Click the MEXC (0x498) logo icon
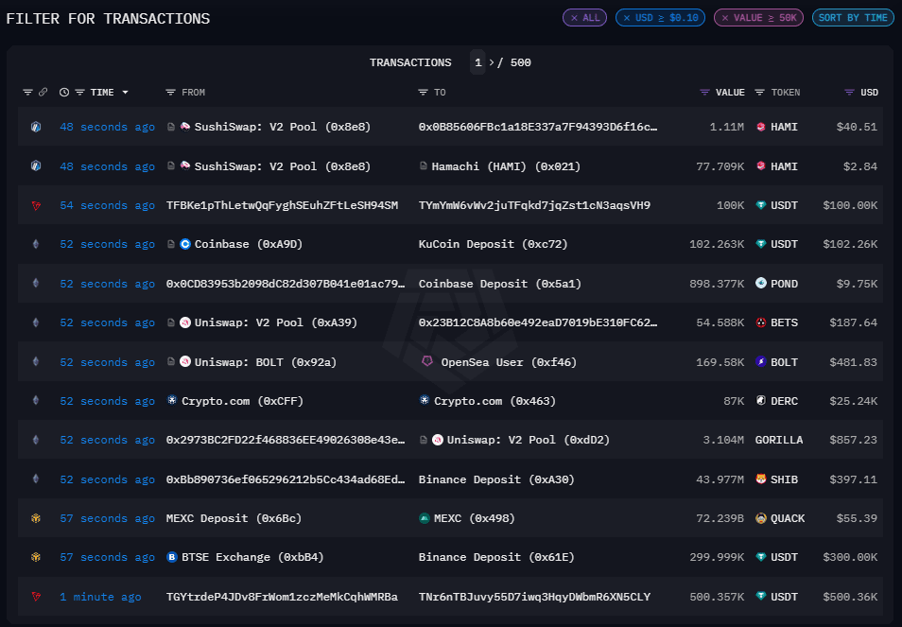Viewport: 902px width, 627px height. tap(424, 518)
